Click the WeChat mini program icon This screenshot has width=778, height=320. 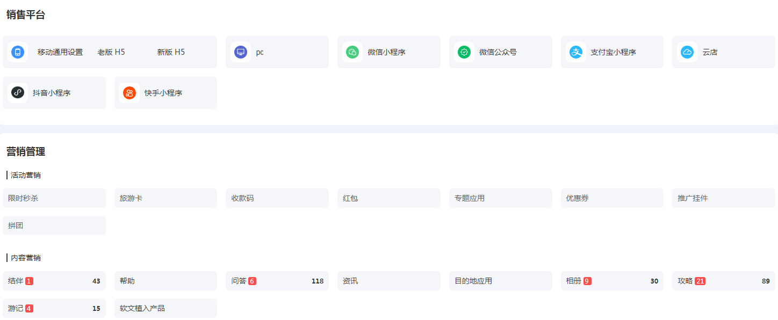coord(352,52)
